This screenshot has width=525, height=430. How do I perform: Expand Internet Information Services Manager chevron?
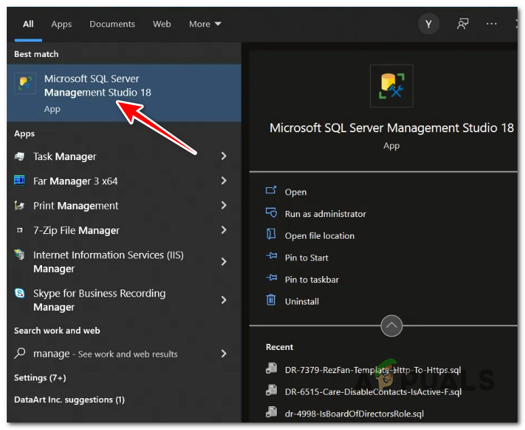pos(224,262)
